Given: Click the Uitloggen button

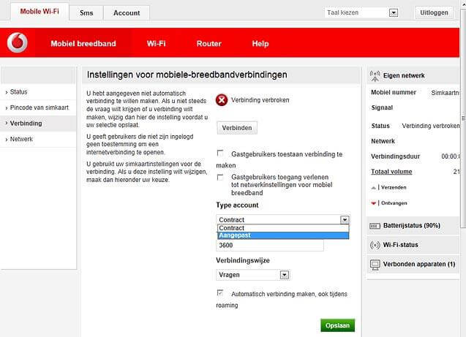Looking at the screenshot, I should (434, 12).
